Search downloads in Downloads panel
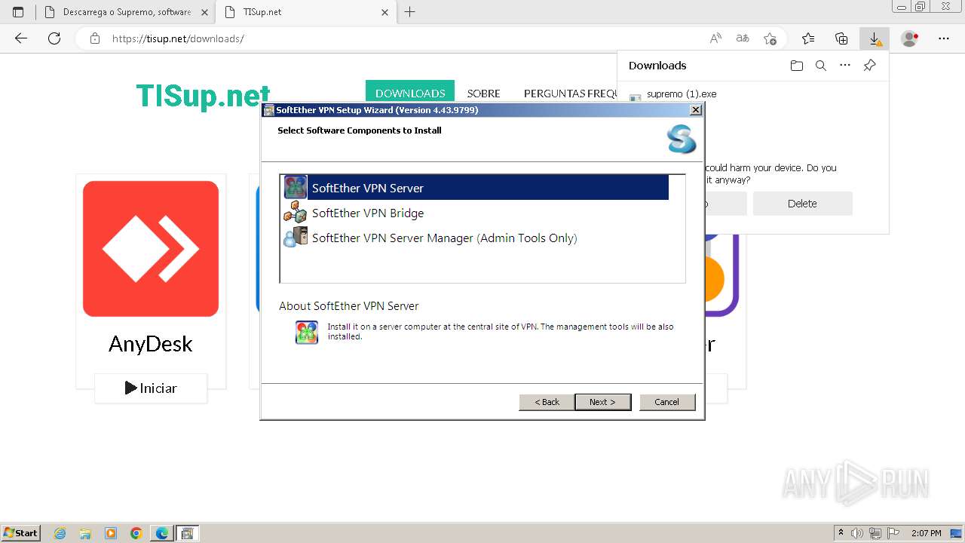The height and width of the screenshot is (543, 965). (821, 66)
